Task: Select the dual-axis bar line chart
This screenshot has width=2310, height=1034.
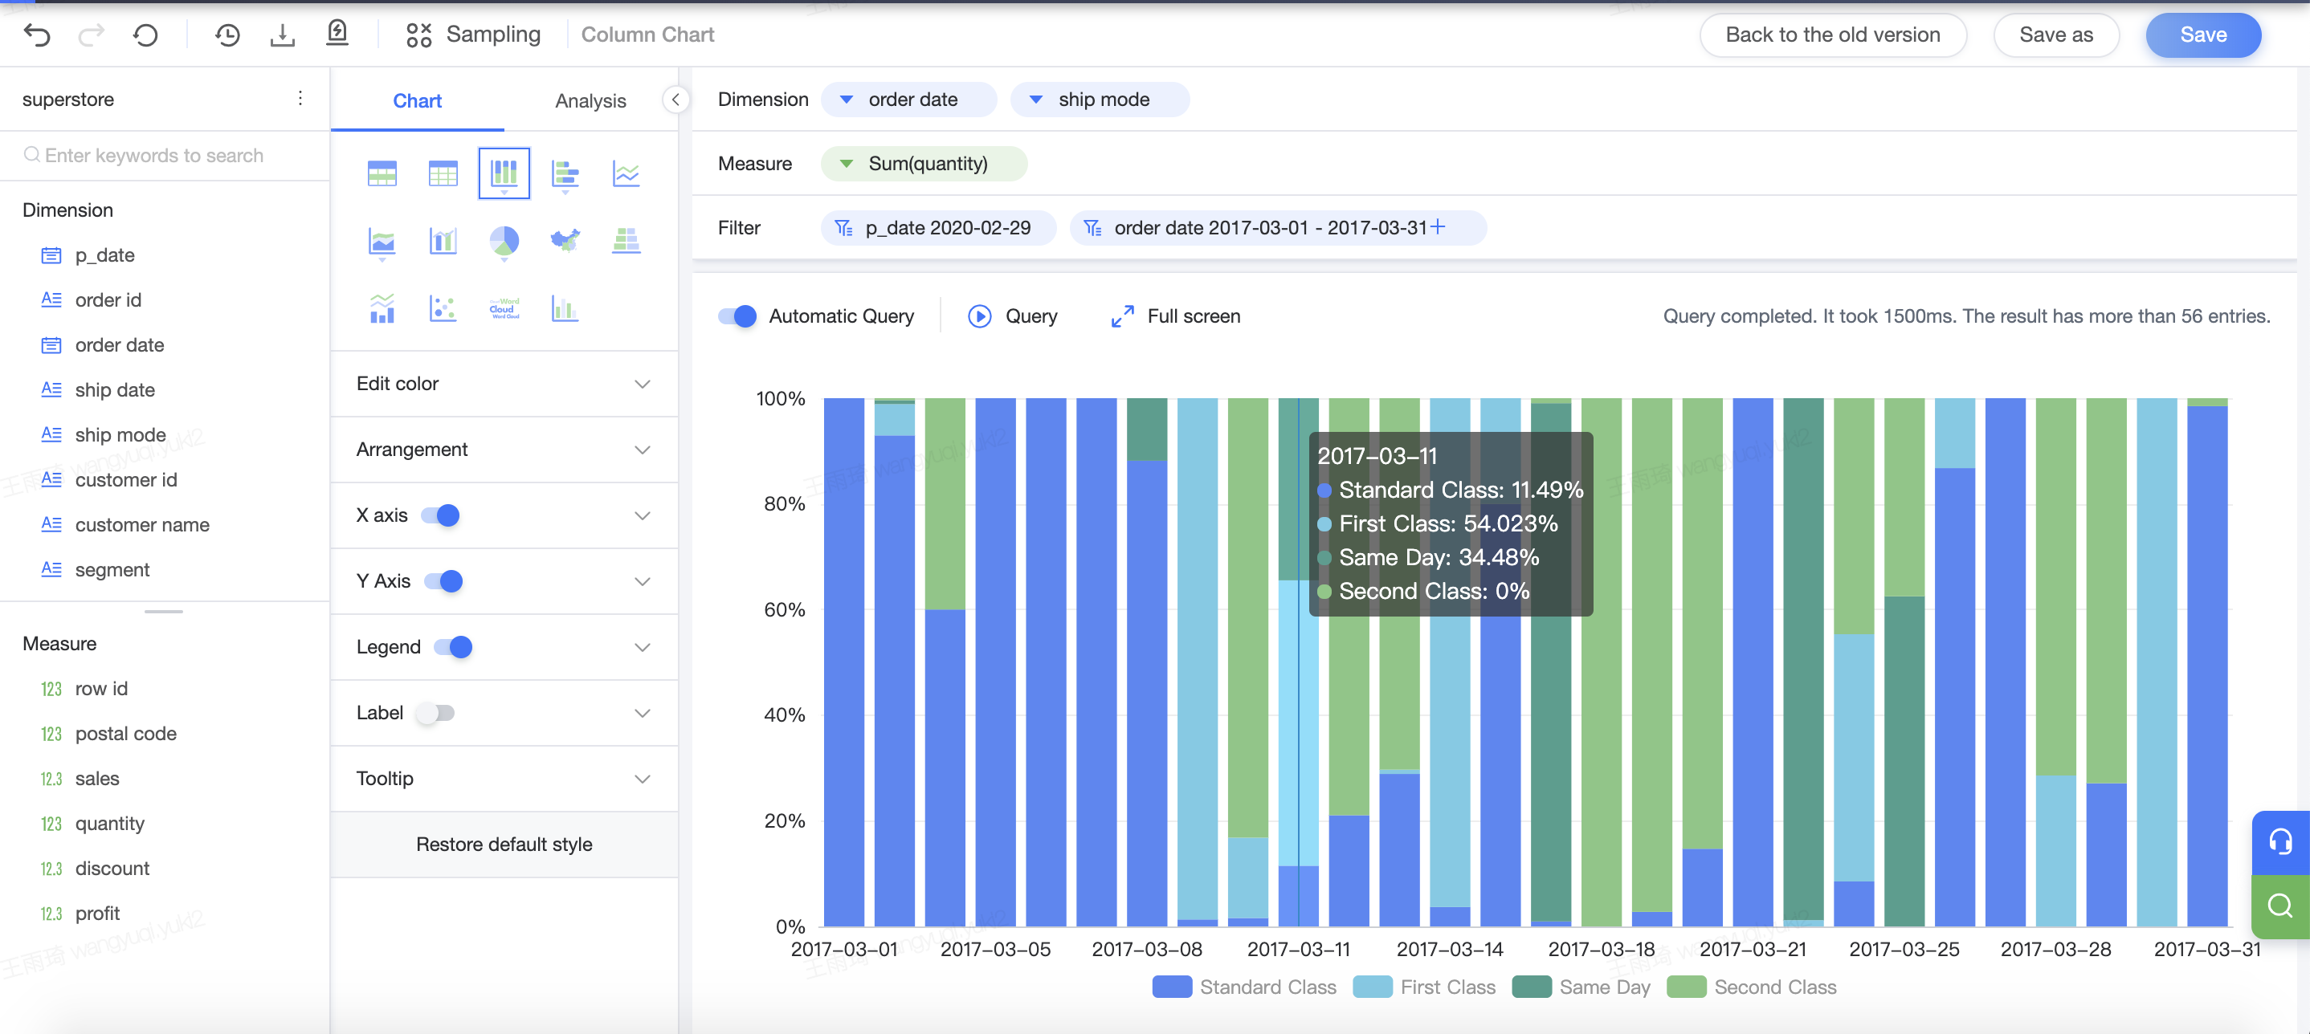Action: pyautogui.click(x=443, y=240)
